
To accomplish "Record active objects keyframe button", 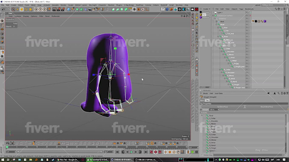I will tap(151, 152).
